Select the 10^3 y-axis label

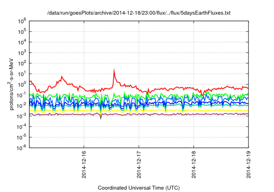click(22, 53)
